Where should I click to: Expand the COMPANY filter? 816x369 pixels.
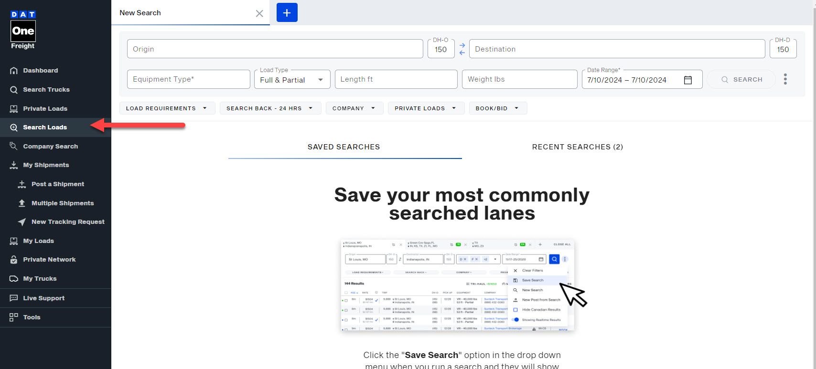(354, 108)
